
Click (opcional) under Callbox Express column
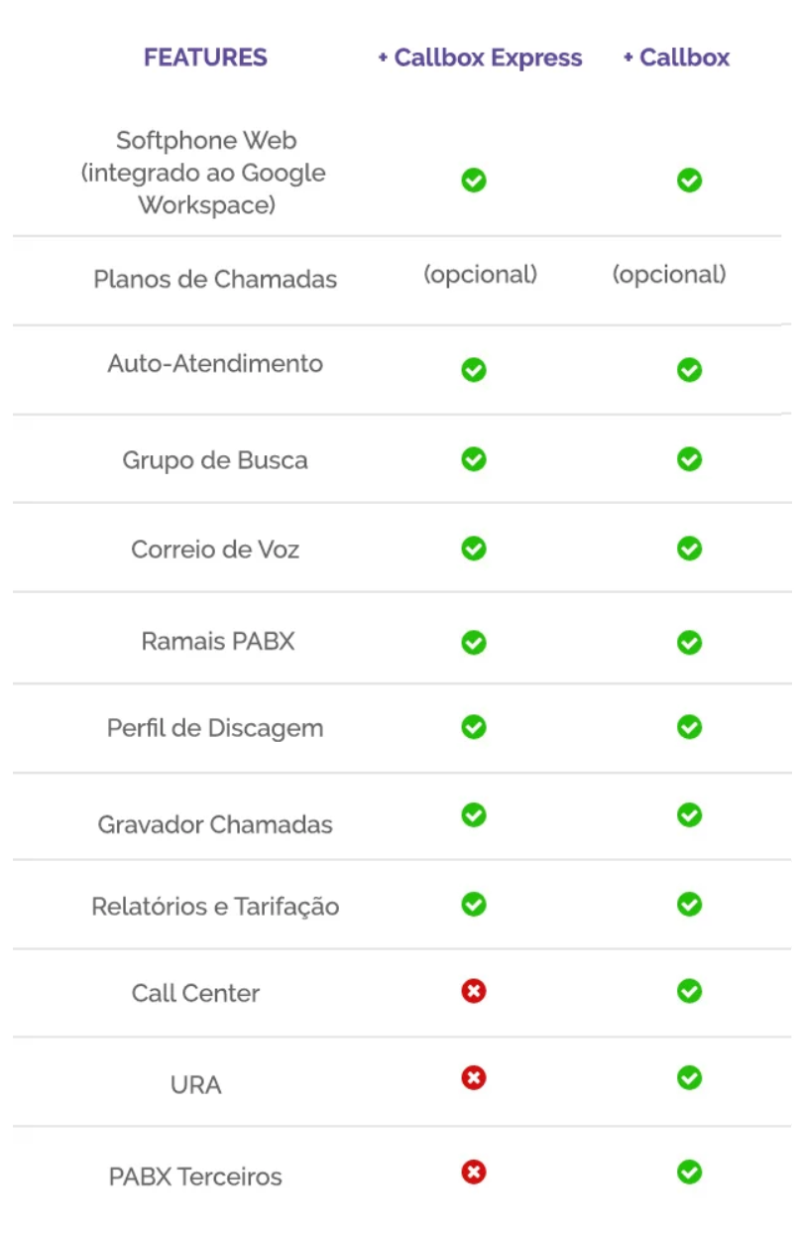tap(480, 275)
